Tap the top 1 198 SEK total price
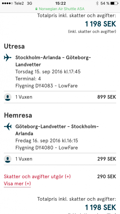The height and width of the screenshot is (214, 120). coord(100,24)
